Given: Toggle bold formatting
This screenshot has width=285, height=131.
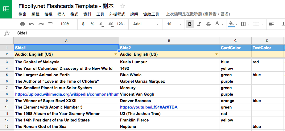Looking at the screenshot, I should [x=190, y=24].
